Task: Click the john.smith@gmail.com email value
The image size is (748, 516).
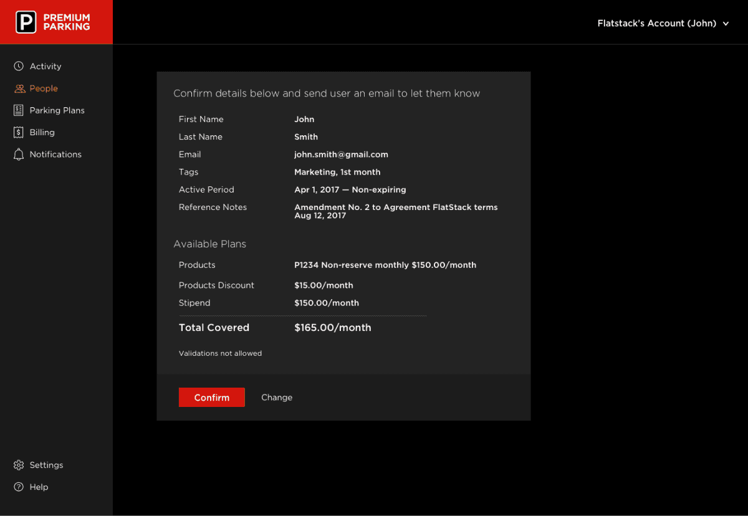Action: (341, 155)
